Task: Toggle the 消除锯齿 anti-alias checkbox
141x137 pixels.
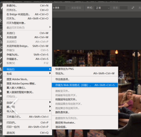Action: click(68, 8)
